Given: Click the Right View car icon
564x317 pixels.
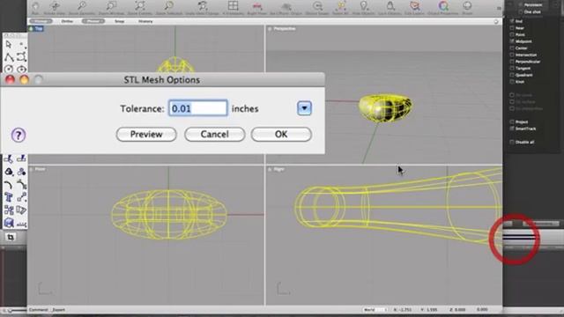Looking at the screenshot, I should tap(256, 6).
